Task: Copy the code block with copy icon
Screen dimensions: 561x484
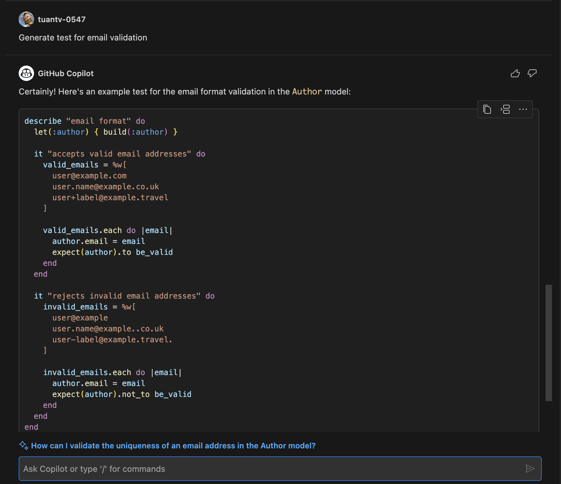Action: click(487, 110)
